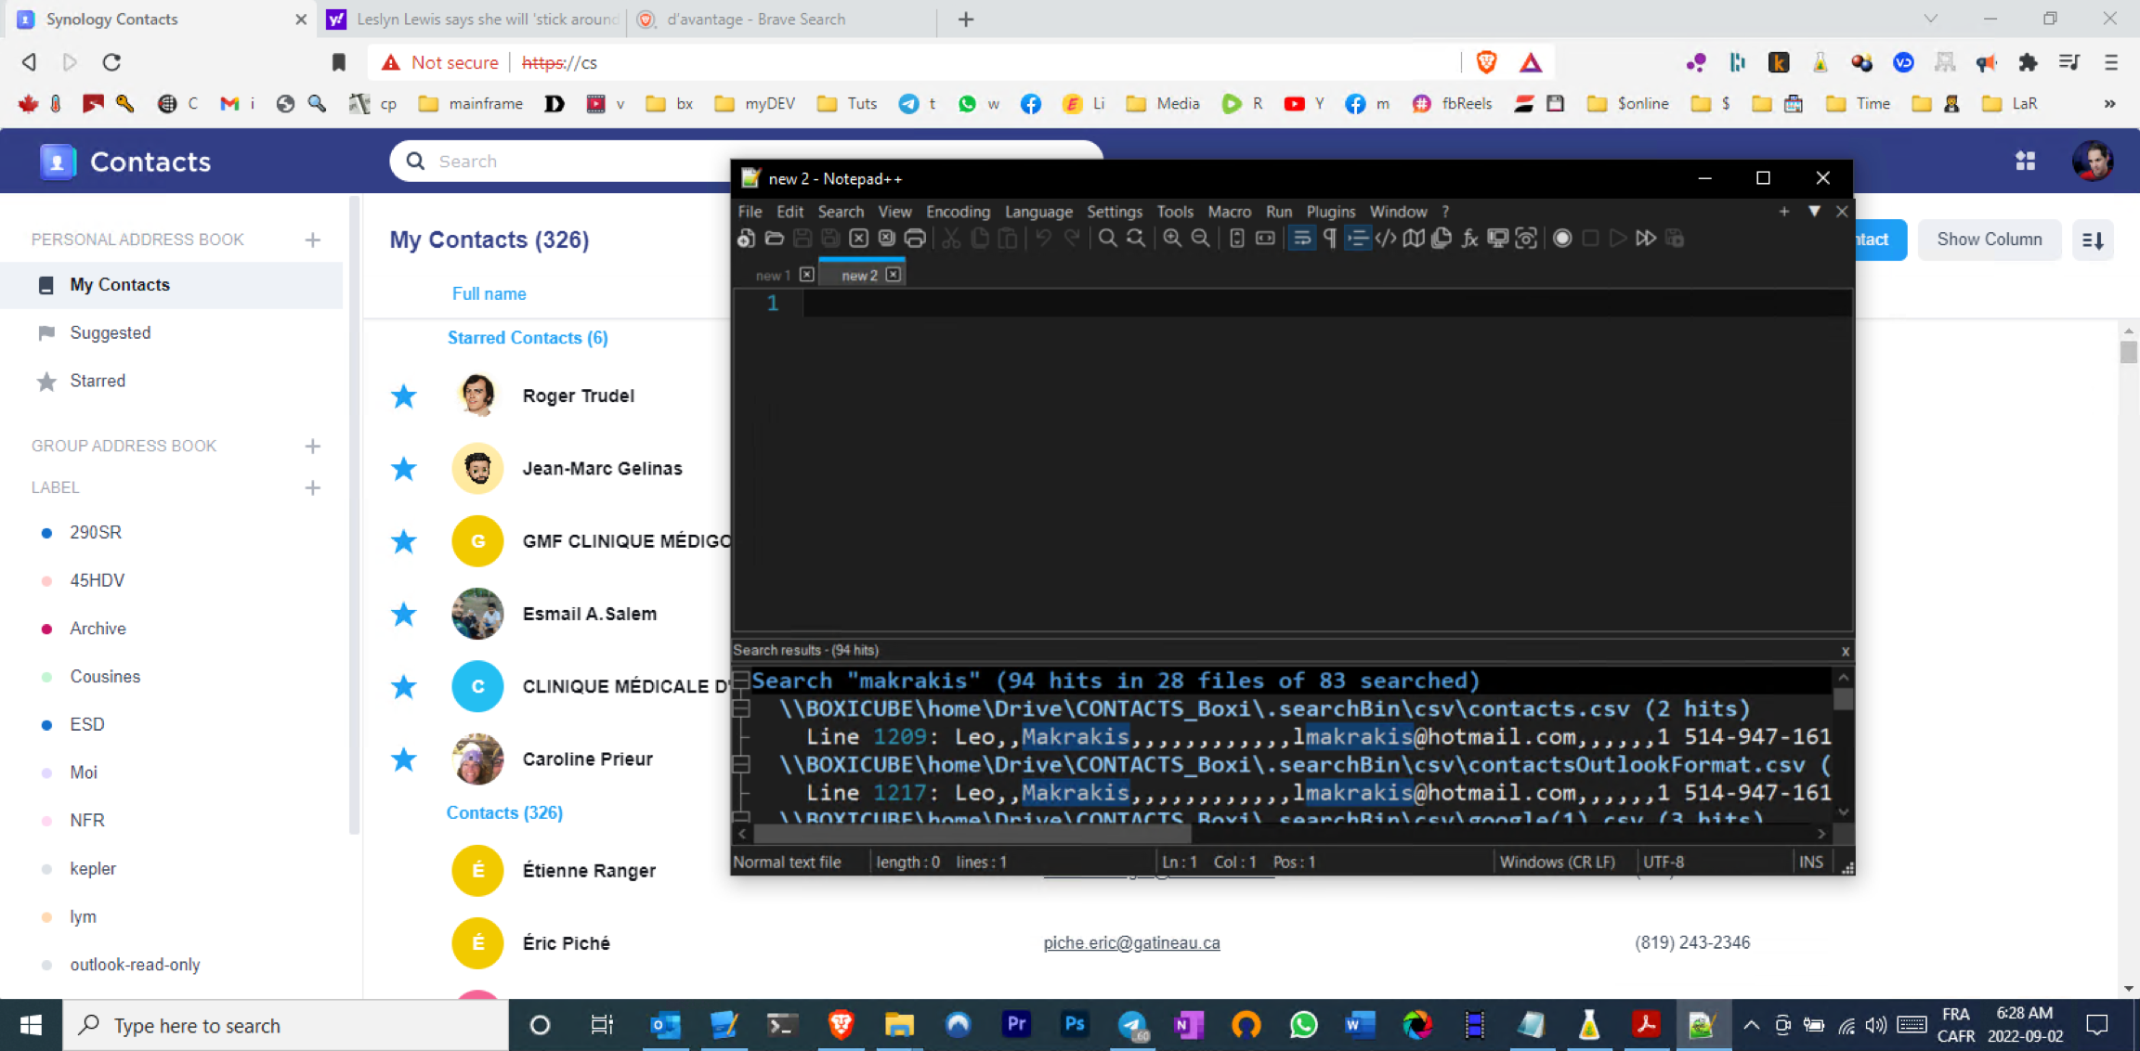Open the Document List toolbar icon
2140x1051 pixels.
1442,239
